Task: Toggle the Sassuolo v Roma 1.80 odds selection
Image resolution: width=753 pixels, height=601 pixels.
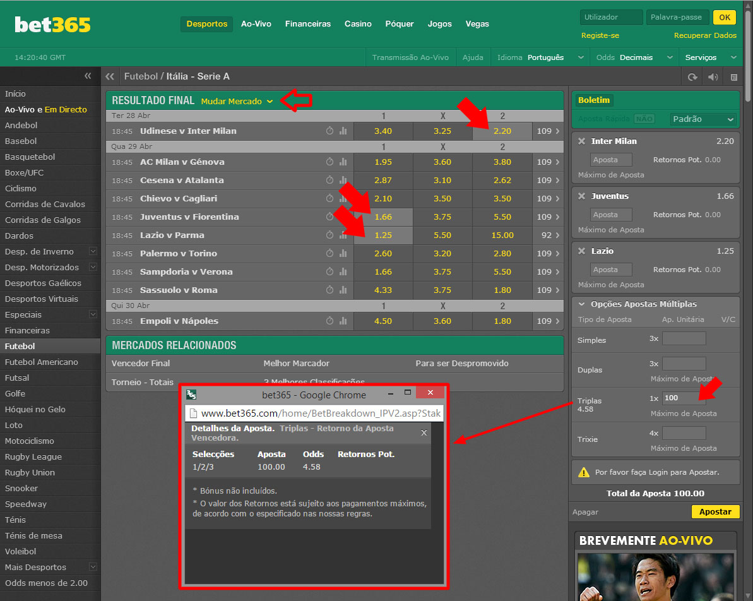Action: [502, 290]
